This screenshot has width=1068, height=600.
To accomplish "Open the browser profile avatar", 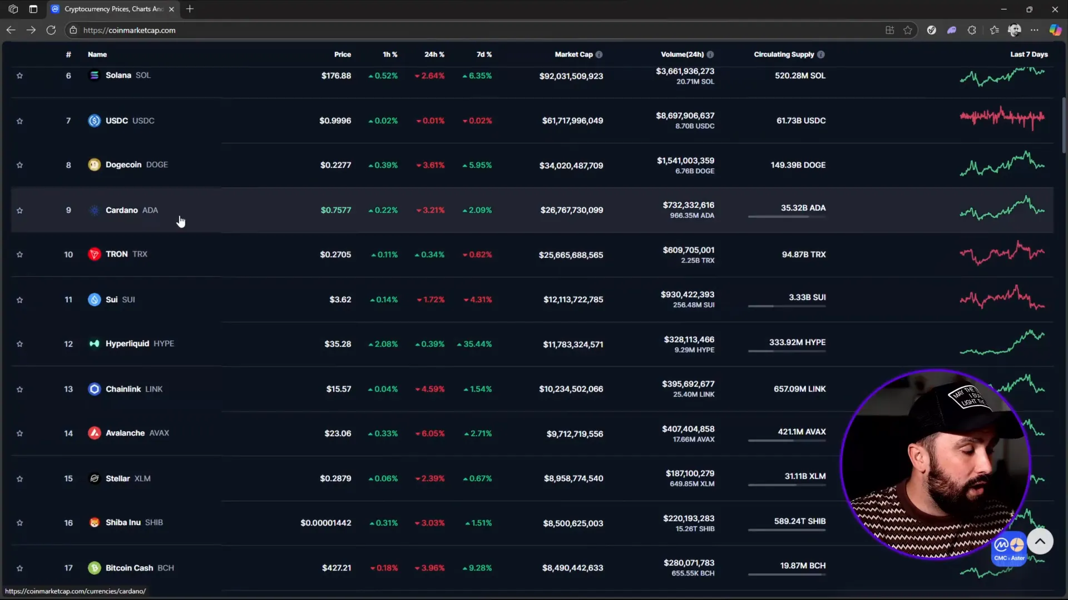I will [1014, 30].
